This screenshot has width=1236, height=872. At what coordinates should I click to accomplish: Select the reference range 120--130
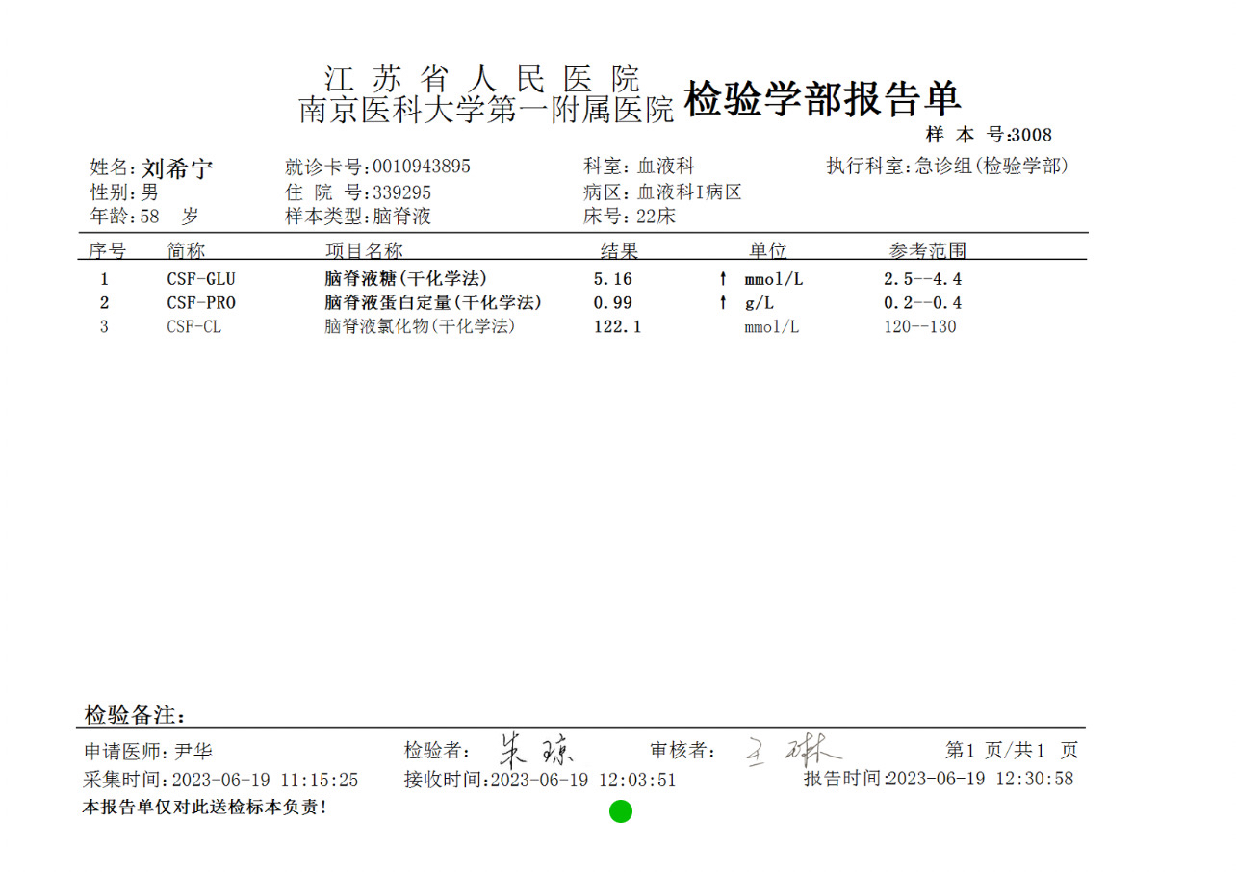click(x=920, y=327)
